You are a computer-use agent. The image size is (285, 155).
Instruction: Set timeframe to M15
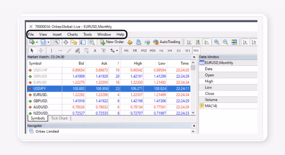[144, 51]
